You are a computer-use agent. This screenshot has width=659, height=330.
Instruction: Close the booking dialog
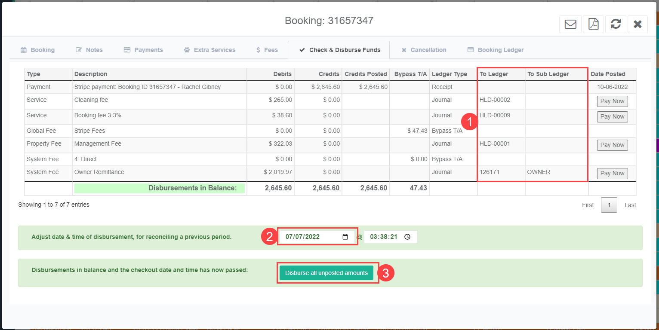point(637,24)
